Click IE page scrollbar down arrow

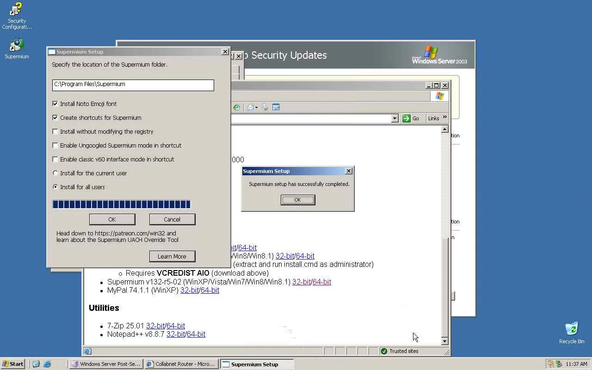point(445,341)
